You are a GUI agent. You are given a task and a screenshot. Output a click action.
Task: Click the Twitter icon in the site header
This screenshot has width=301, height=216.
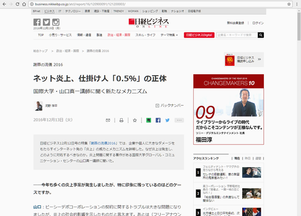coord(46,22)
